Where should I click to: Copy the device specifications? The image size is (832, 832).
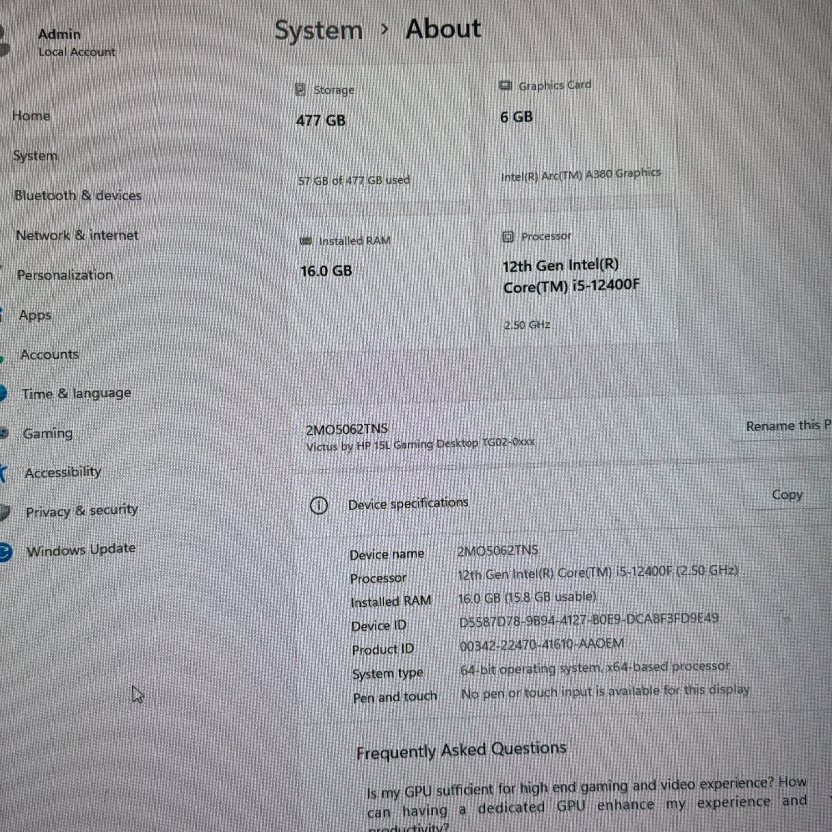tap(787, 495)
